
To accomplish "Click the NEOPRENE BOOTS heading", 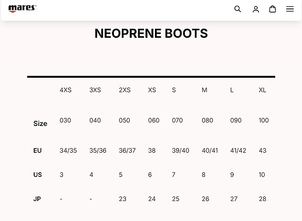I will pyautogui.click(x=151, y=34).
